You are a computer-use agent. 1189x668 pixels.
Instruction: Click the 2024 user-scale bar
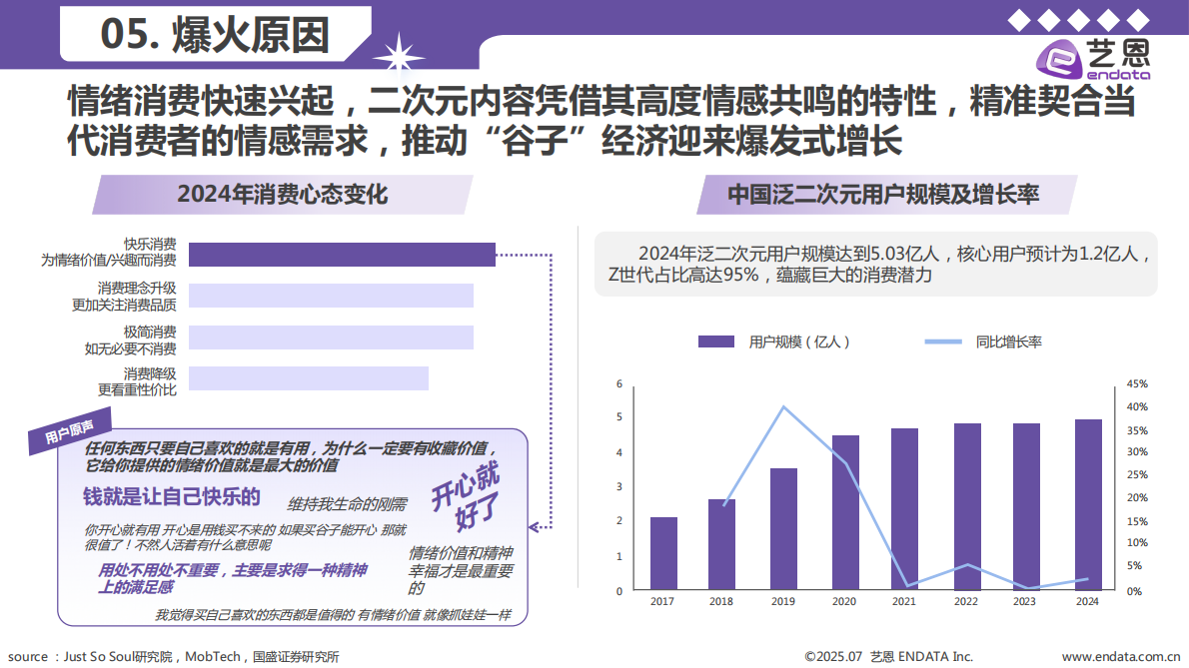point(1088,504)
